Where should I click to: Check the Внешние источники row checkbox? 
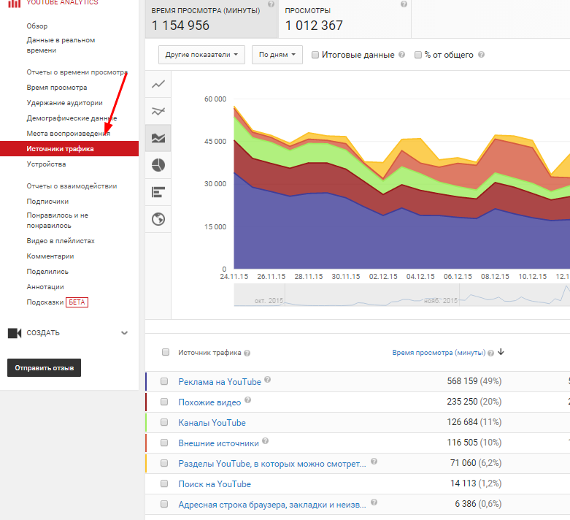pyautogui.click(x=164, y=442)
